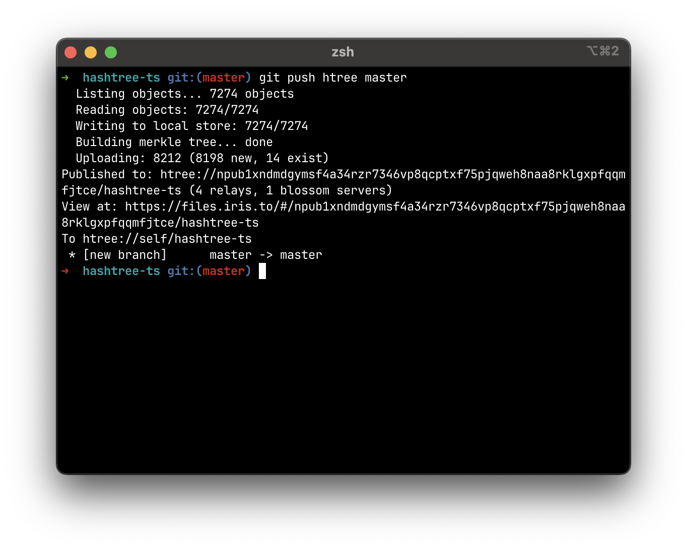Click the 'Writing to local store' line
The width and height of the screenshot is (687, 549).
tap(191, 126)
